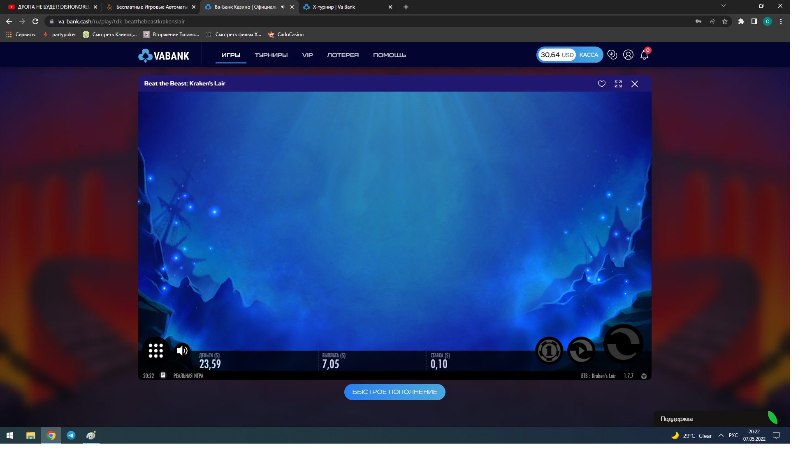
Task: Open the ТУРНИРЫ menu item
Action: tap(271, 55)
